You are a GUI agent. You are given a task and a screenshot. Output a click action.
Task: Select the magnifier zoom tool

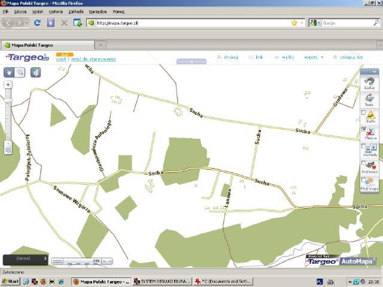(20, 72)
